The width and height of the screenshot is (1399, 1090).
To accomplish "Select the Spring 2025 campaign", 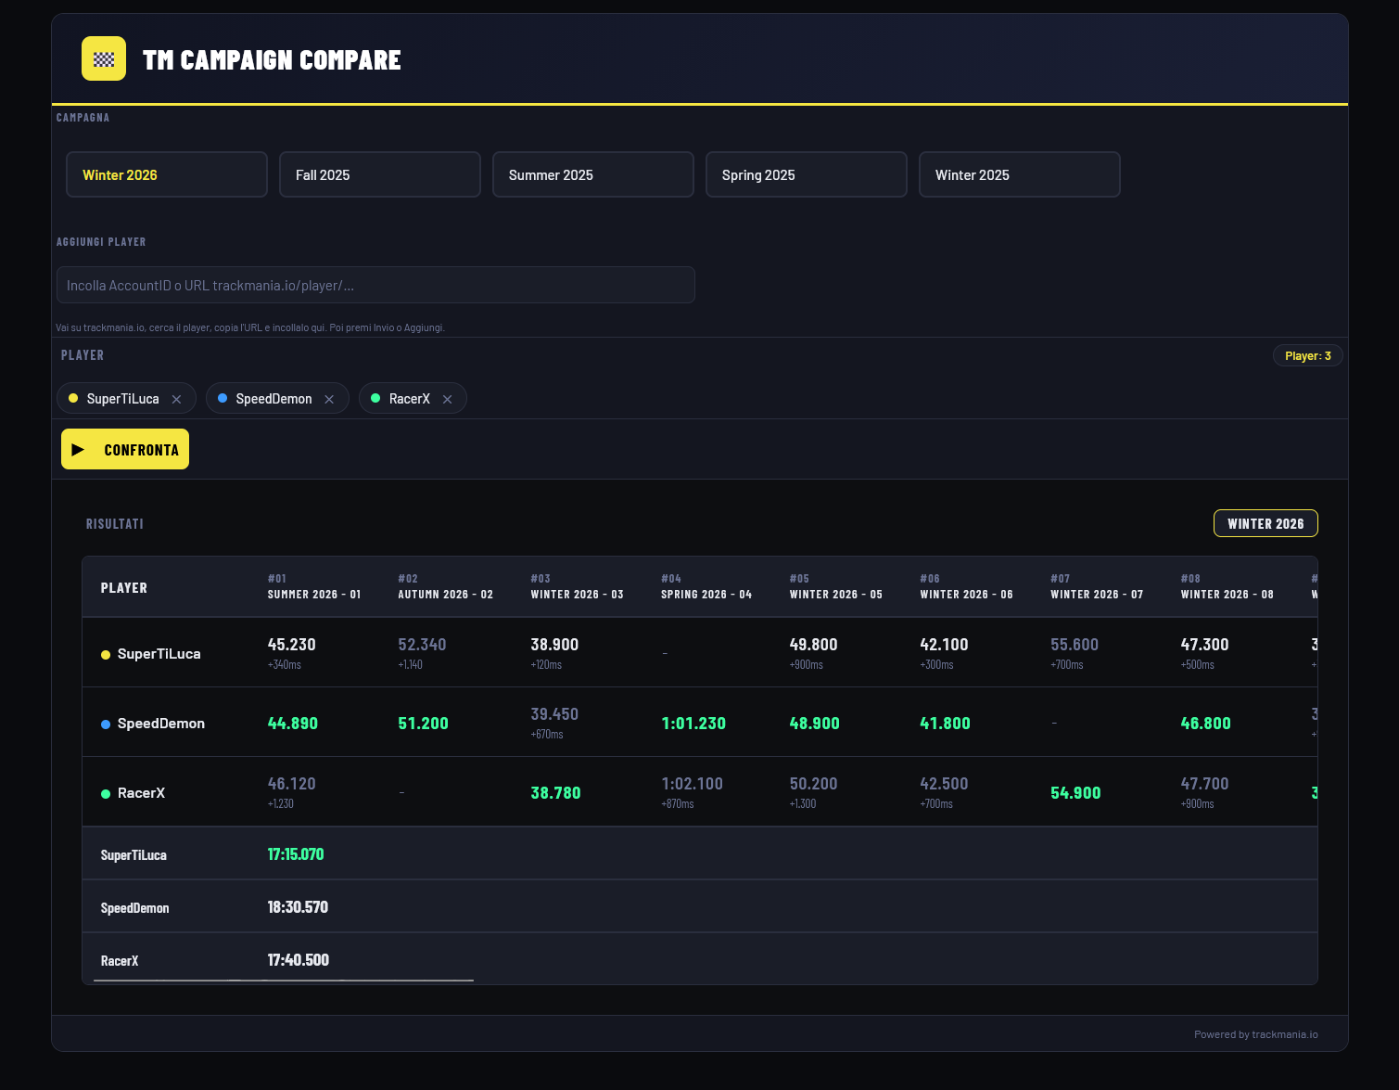I will tap(807, 174).
